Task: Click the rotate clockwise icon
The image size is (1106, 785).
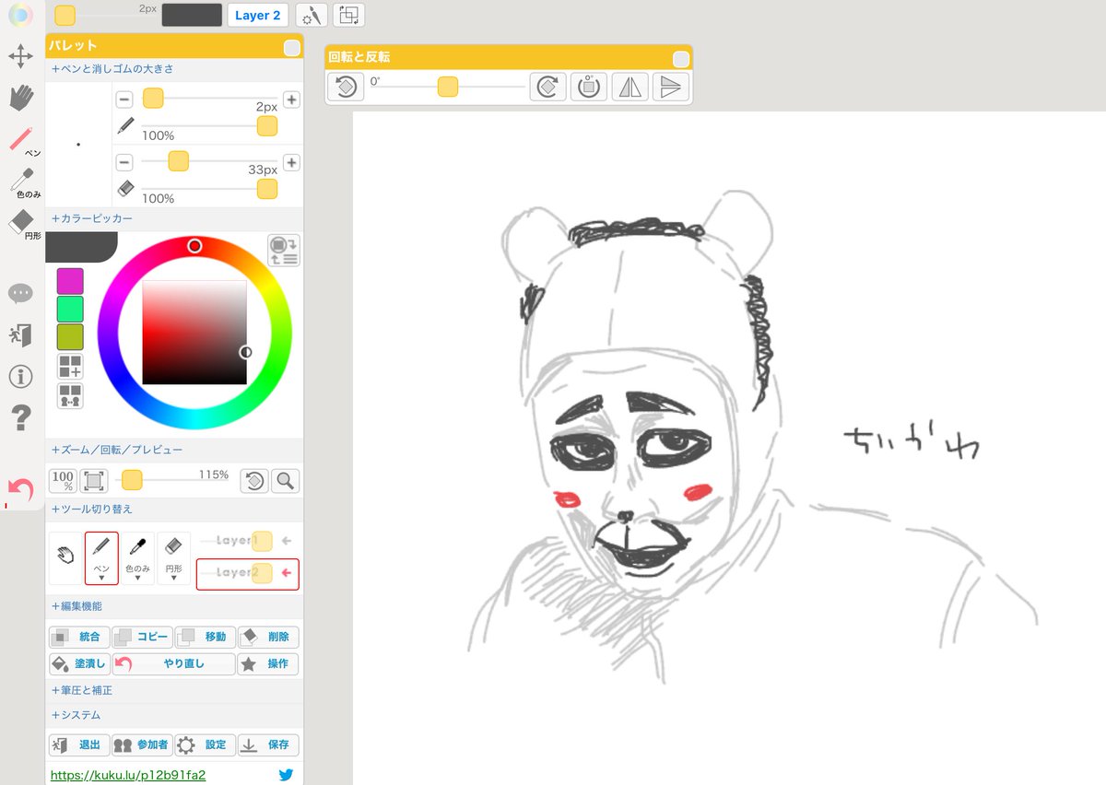Action: 547,88
